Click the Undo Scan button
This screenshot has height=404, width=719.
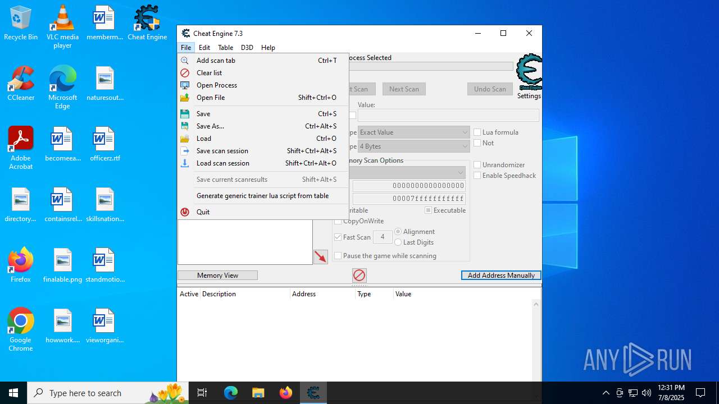pos(490,89)
